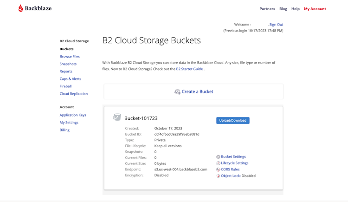Open Application Keys under Account
Viewport: 348px width, 202px height.
point(73,115)
